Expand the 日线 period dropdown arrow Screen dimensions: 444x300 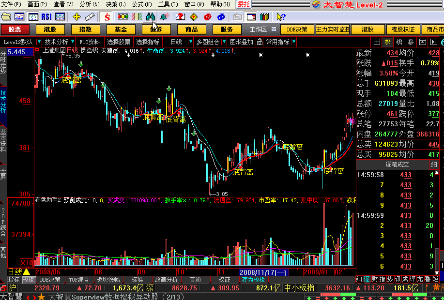(x=191, y=42)
